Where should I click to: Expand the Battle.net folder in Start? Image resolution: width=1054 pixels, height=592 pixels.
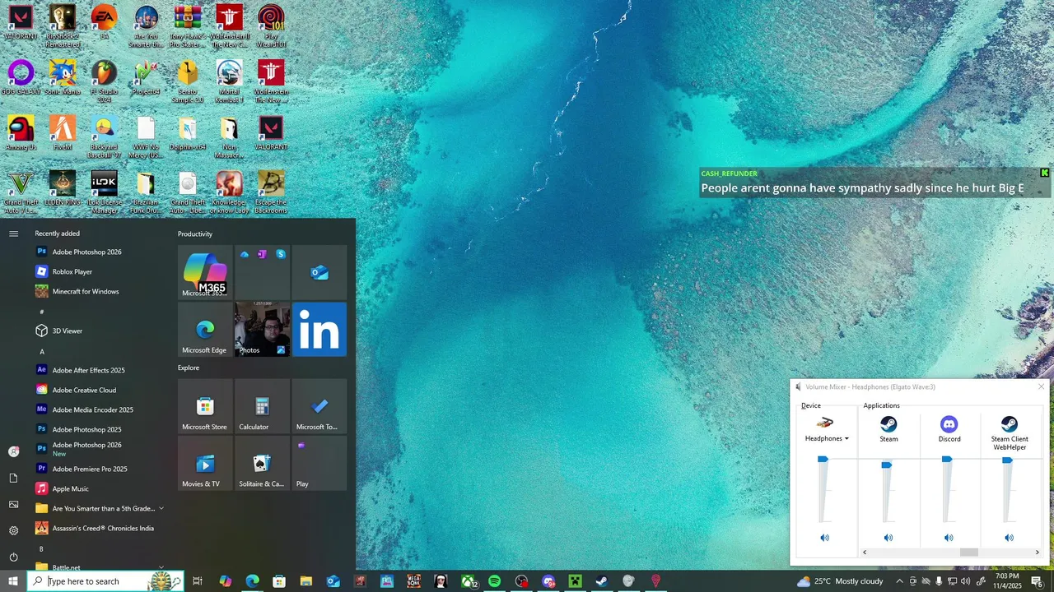161,567
